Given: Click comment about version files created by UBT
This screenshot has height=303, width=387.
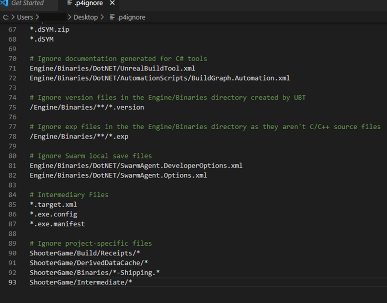Looking at the screenshot, I should (x=168, y=97).
